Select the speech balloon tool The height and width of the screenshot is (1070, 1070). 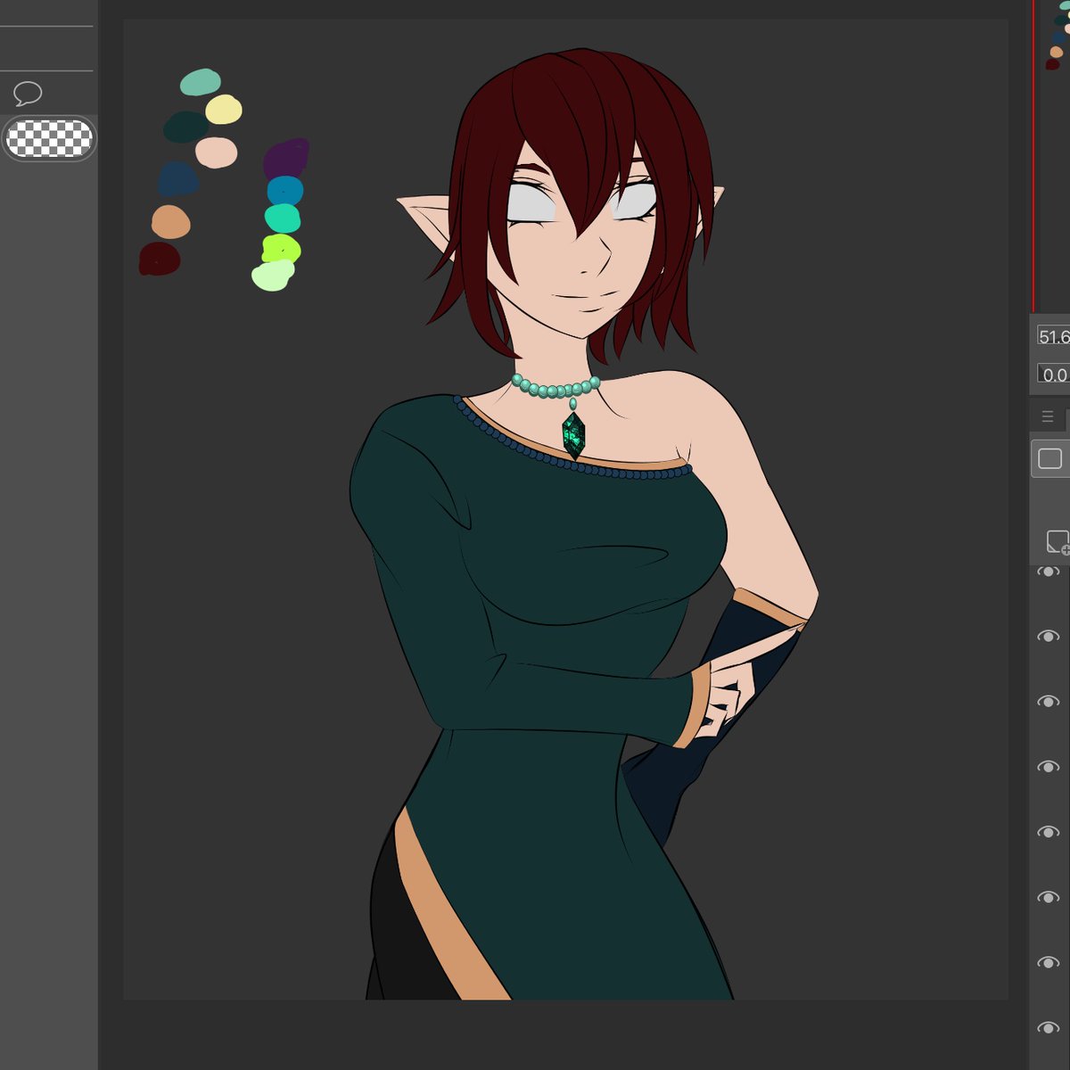pos(28,93)
